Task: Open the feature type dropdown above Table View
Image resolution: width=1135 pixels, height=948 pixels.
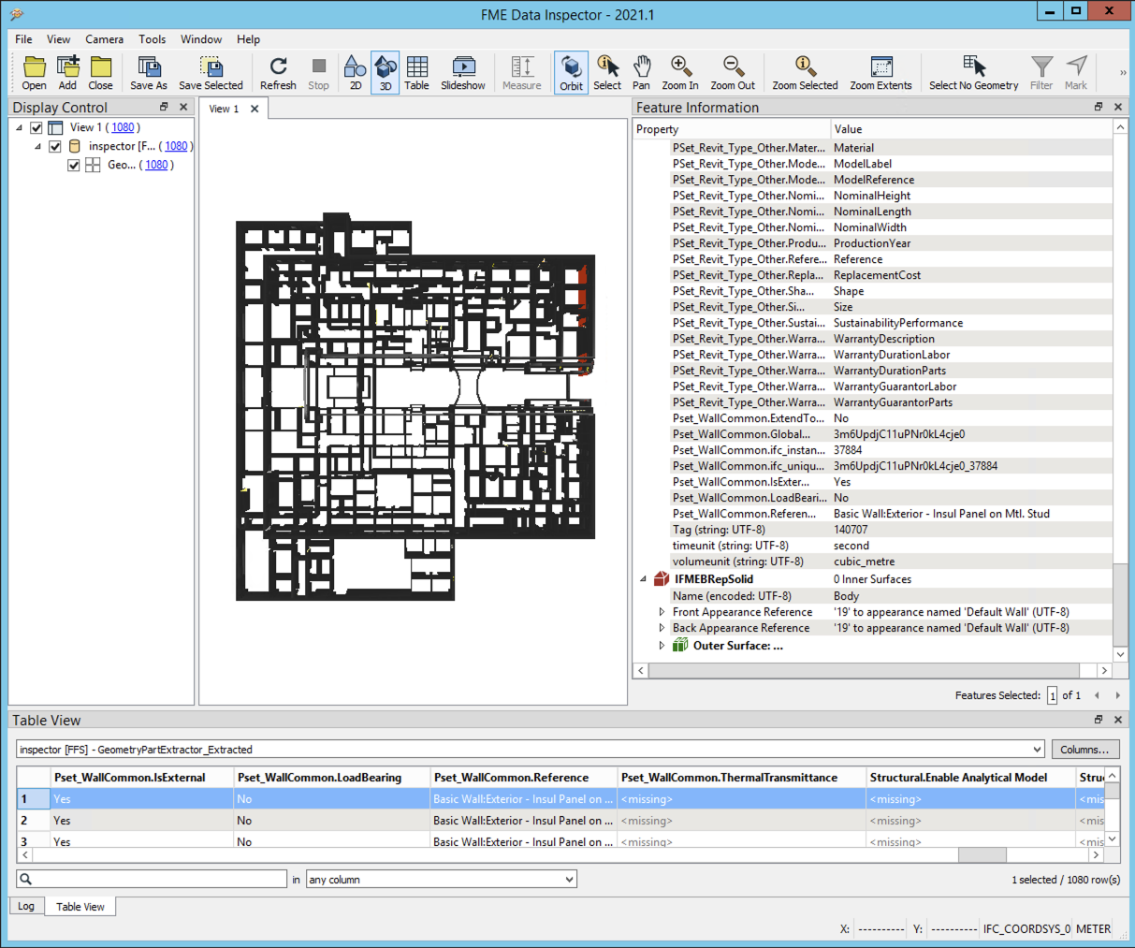Action: pos(1037,749)
